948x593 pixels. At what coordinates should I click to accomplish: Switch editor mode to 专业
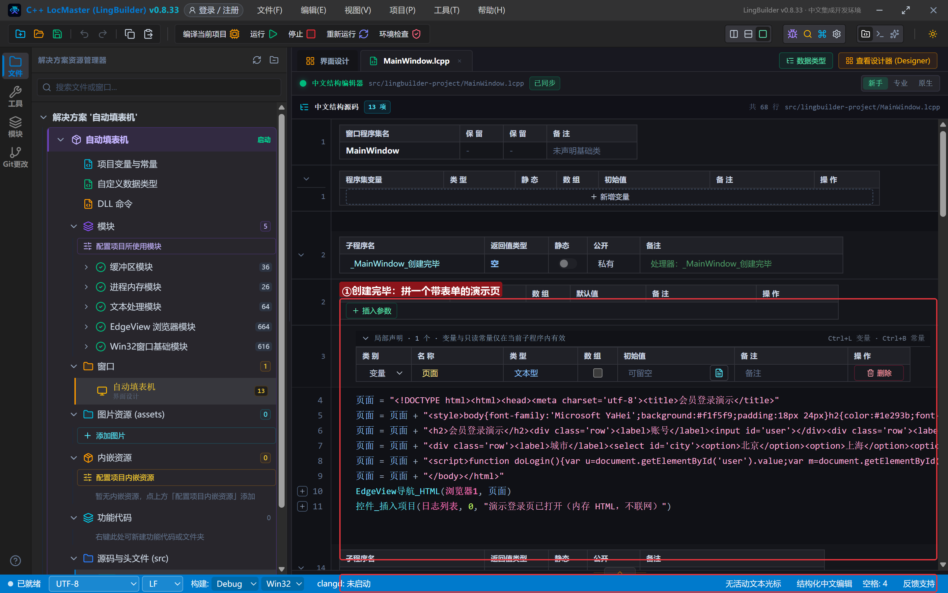[900, 83]
